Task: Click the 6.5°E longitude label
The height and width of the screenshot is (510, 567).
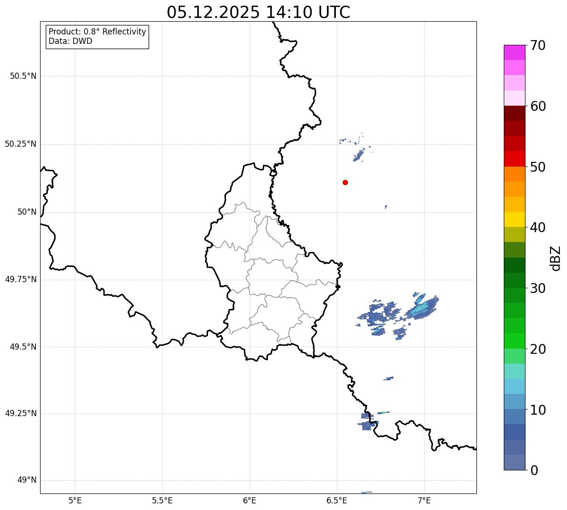Action: [x=337, y=500]
